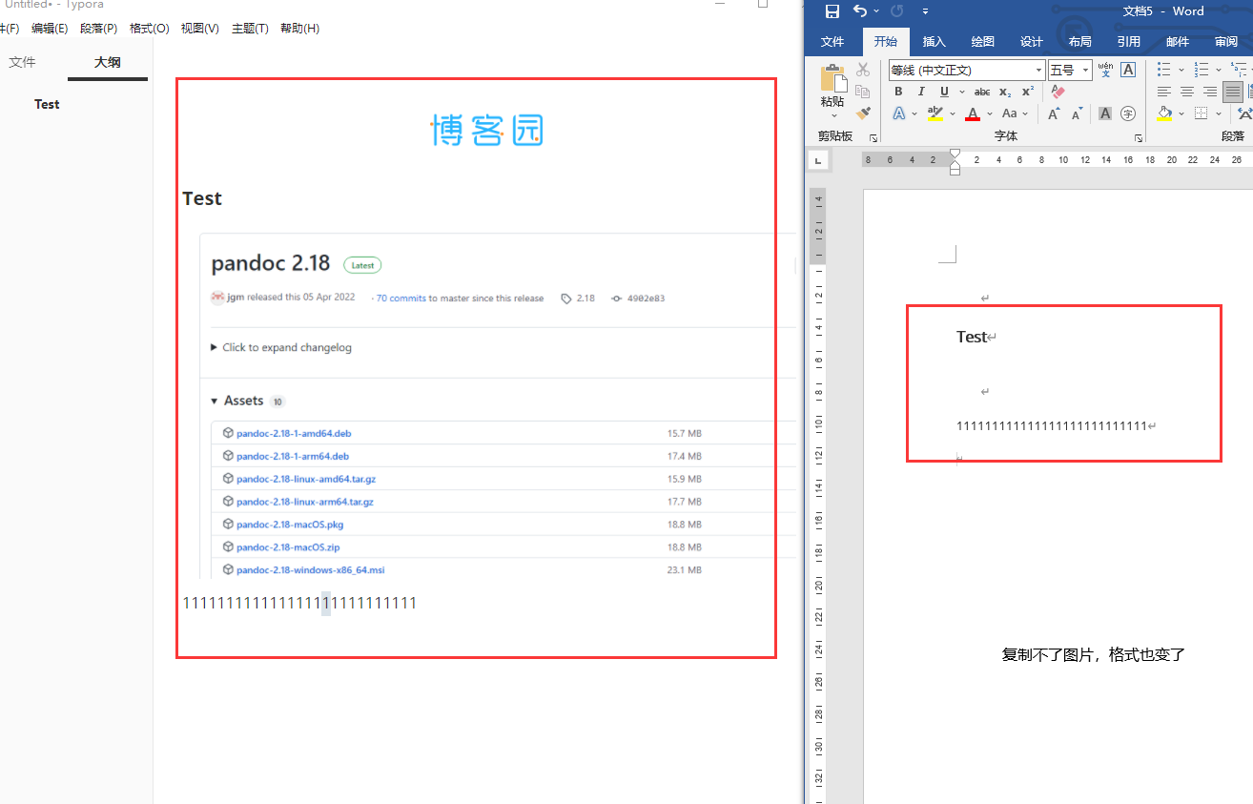Undo the last action in Word
Screen dimensions: 1253x804
[860, 11]
